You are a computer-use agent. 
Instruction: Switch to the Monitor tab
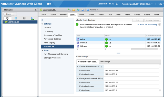pos(63,15)
